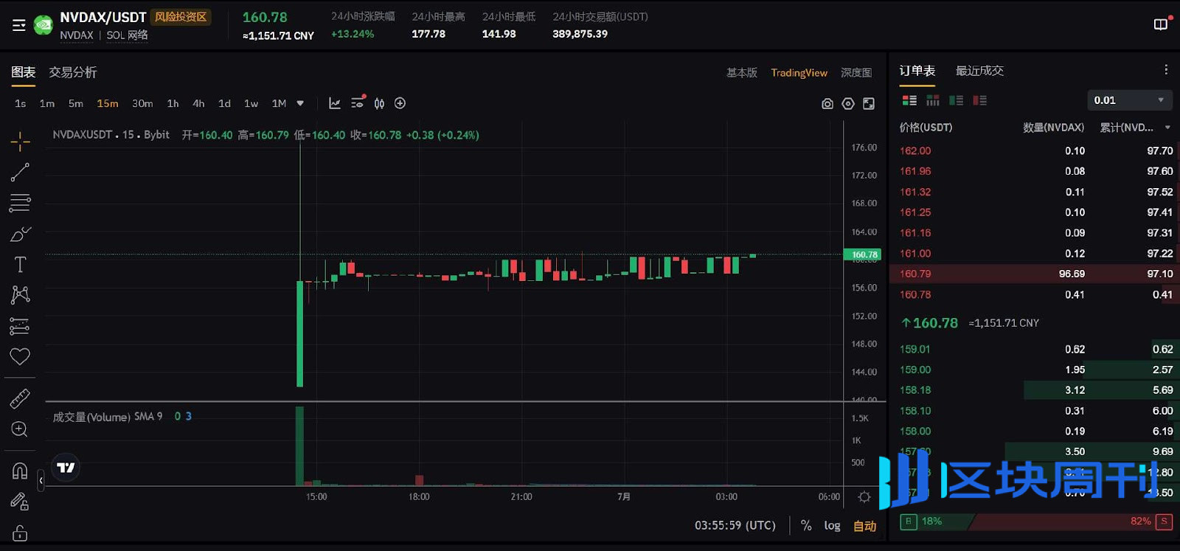Image resolution: width=1180 pixels, height=551 pixels.
Task: Switch to the 交易分析 tab
Action: pyautogui.click(x=73, y=72)
